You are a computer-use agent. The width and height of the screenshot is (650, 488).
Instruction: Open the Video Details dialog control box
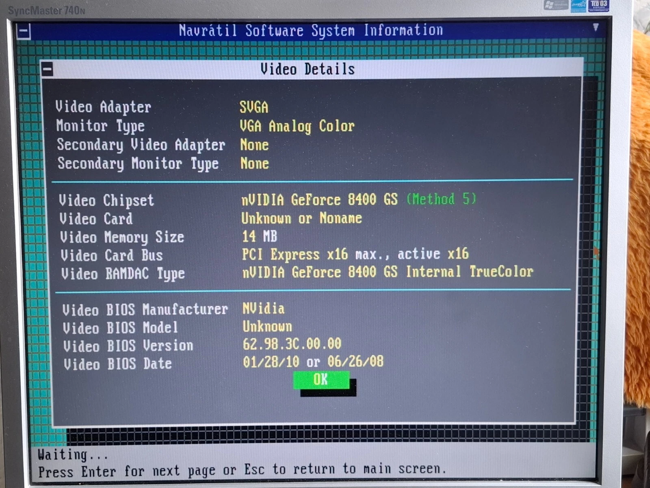[x=47, y=69]
